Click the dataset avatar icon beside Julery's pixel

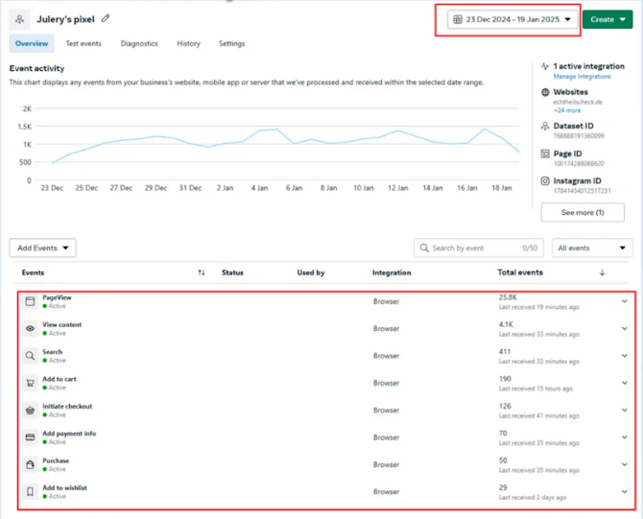20,19
